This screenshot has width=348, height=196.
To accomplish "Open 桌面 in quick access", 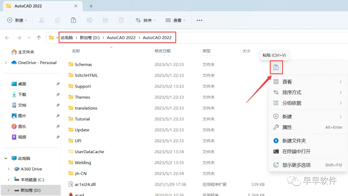I will point(19,84).
